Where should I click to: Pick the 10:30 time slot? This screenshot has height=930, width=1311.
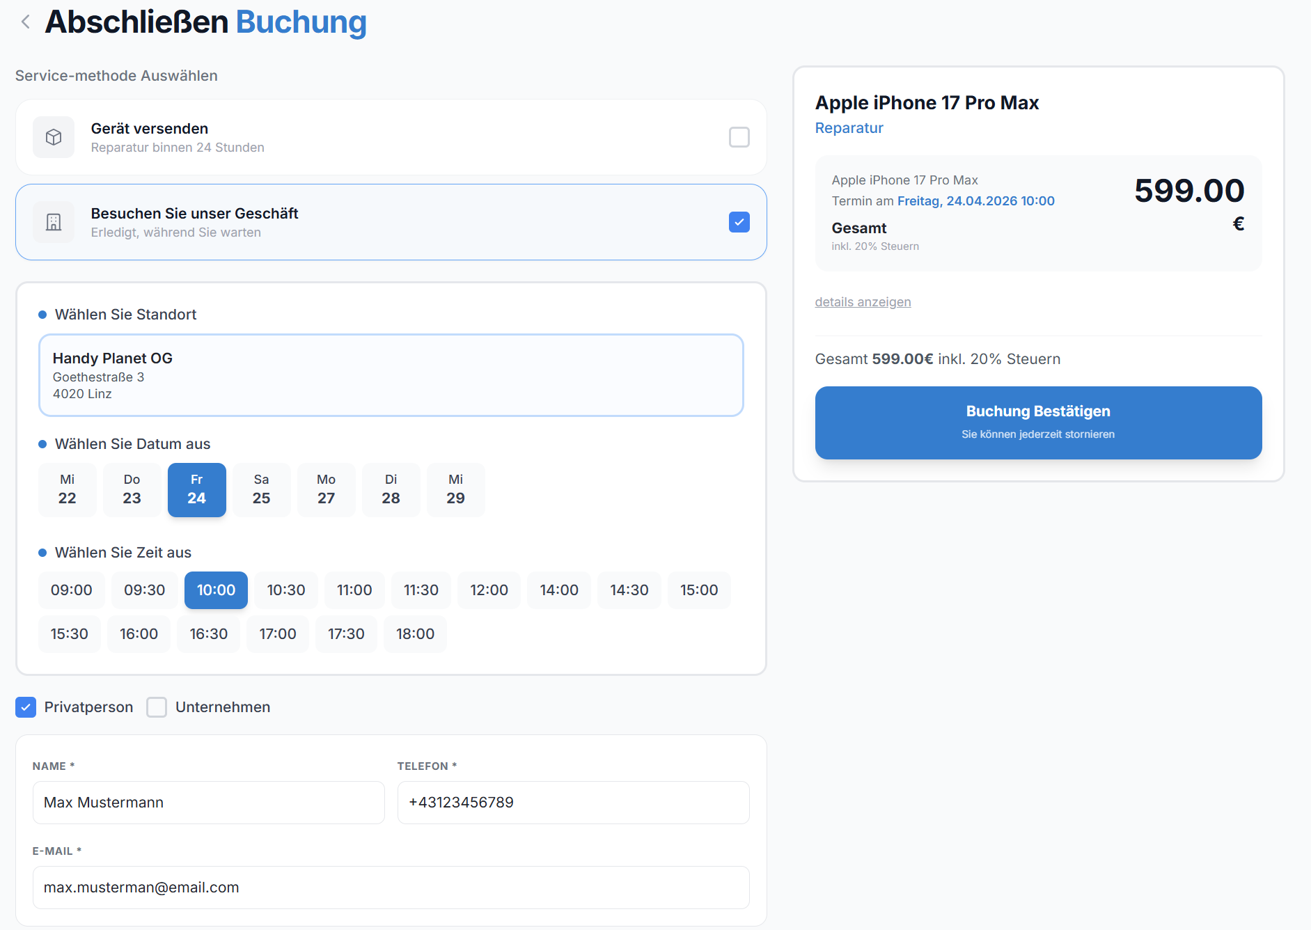pos(286,590)
